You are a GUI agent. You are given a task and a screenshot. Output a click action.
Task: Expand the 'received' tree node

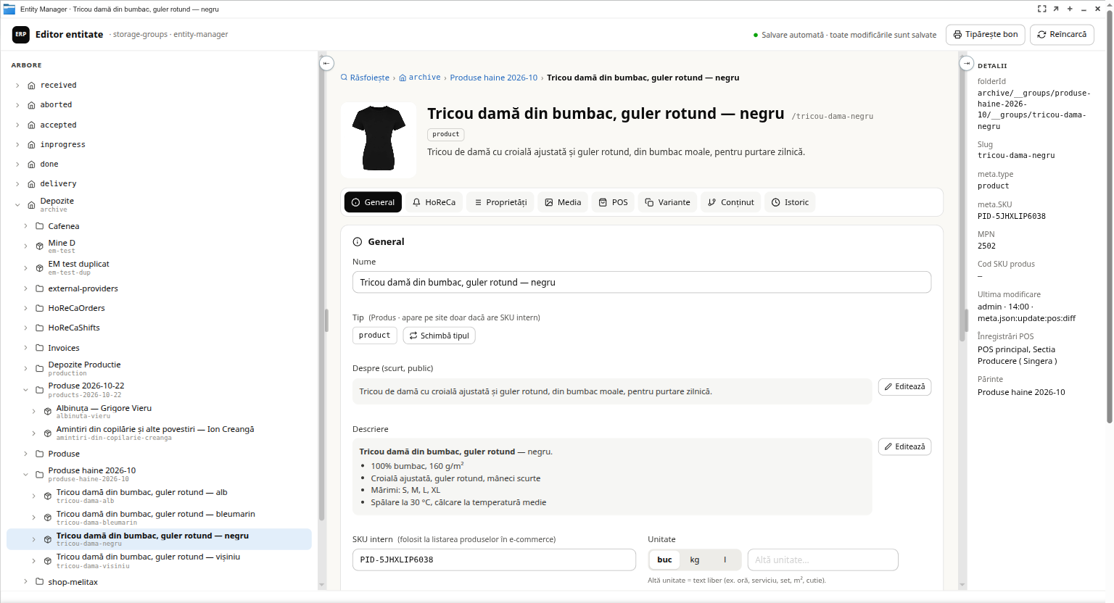[x=17, y=86]
